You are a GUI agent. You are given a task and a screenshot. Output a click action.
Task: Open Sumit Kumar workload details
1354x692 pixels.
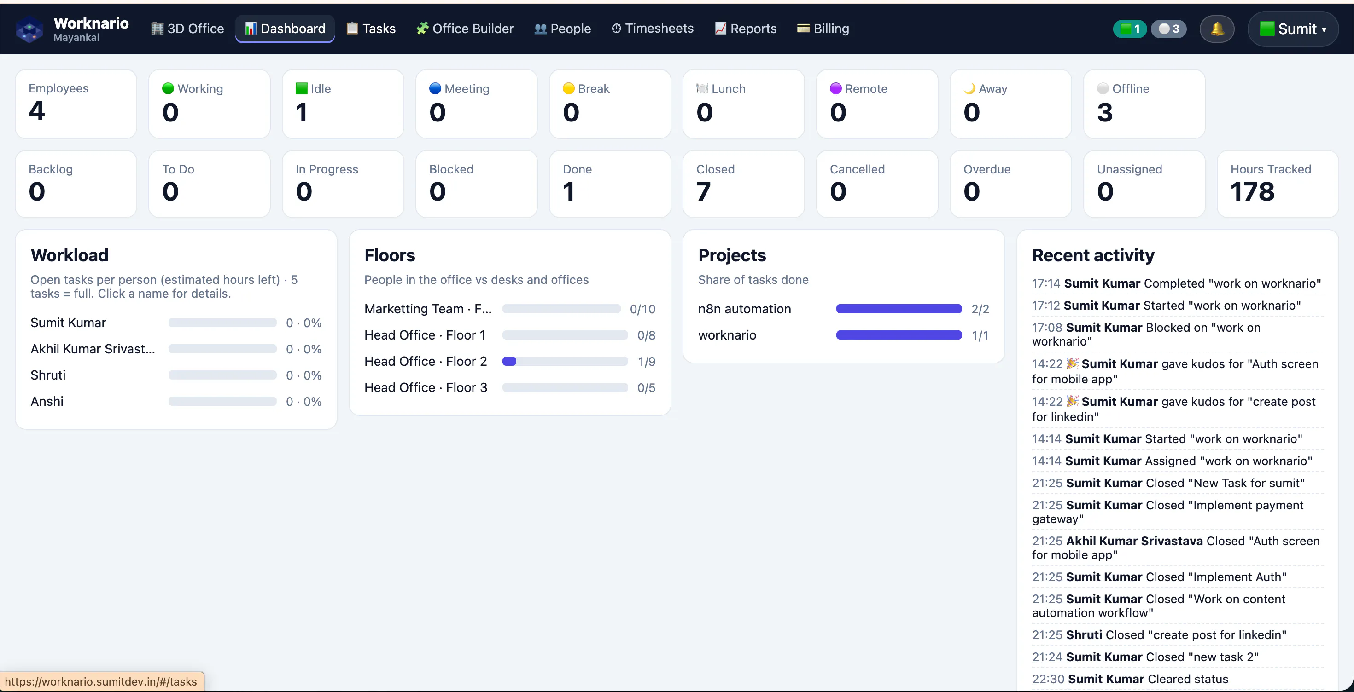coord(68,323)
